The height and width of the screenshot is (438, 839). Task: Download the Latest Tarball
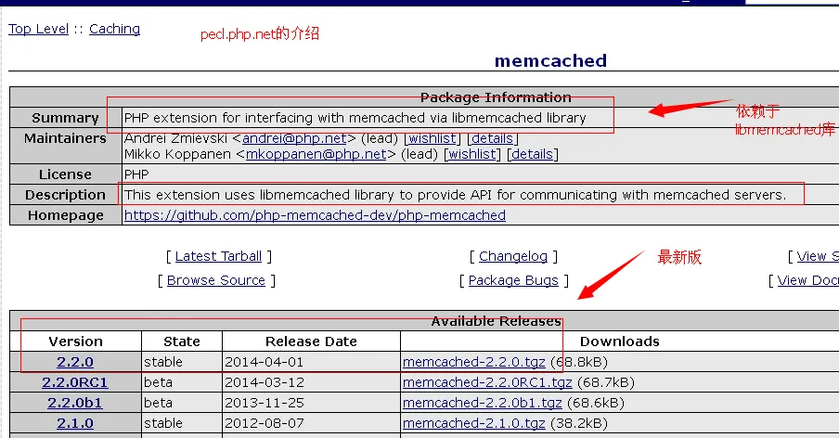pyautogui.click(x=218, y=257)
